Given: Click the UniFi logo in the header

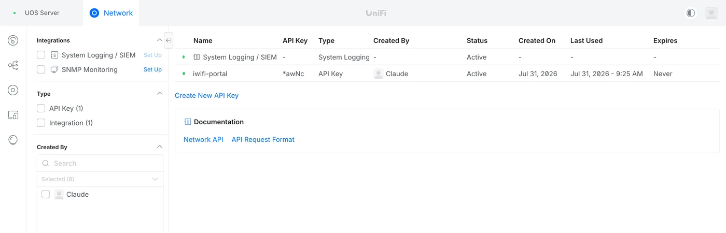Looking at the screenshot, I should tap(376, 13).
